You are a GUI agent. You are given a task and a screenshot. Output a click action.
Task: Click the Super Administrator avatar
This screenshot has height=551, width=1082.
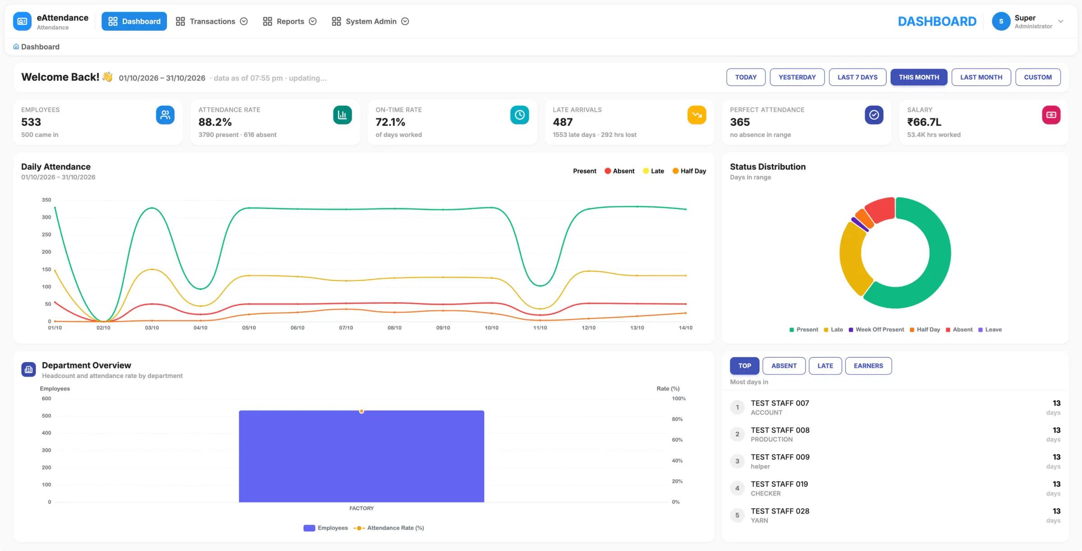[x=1001, y=21]
